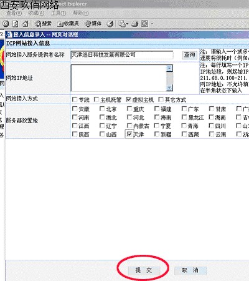Click the Print icon in toolbar
The height and width of the screenshot is (281, 249).
pyautogui.click(x=135, y=24)
